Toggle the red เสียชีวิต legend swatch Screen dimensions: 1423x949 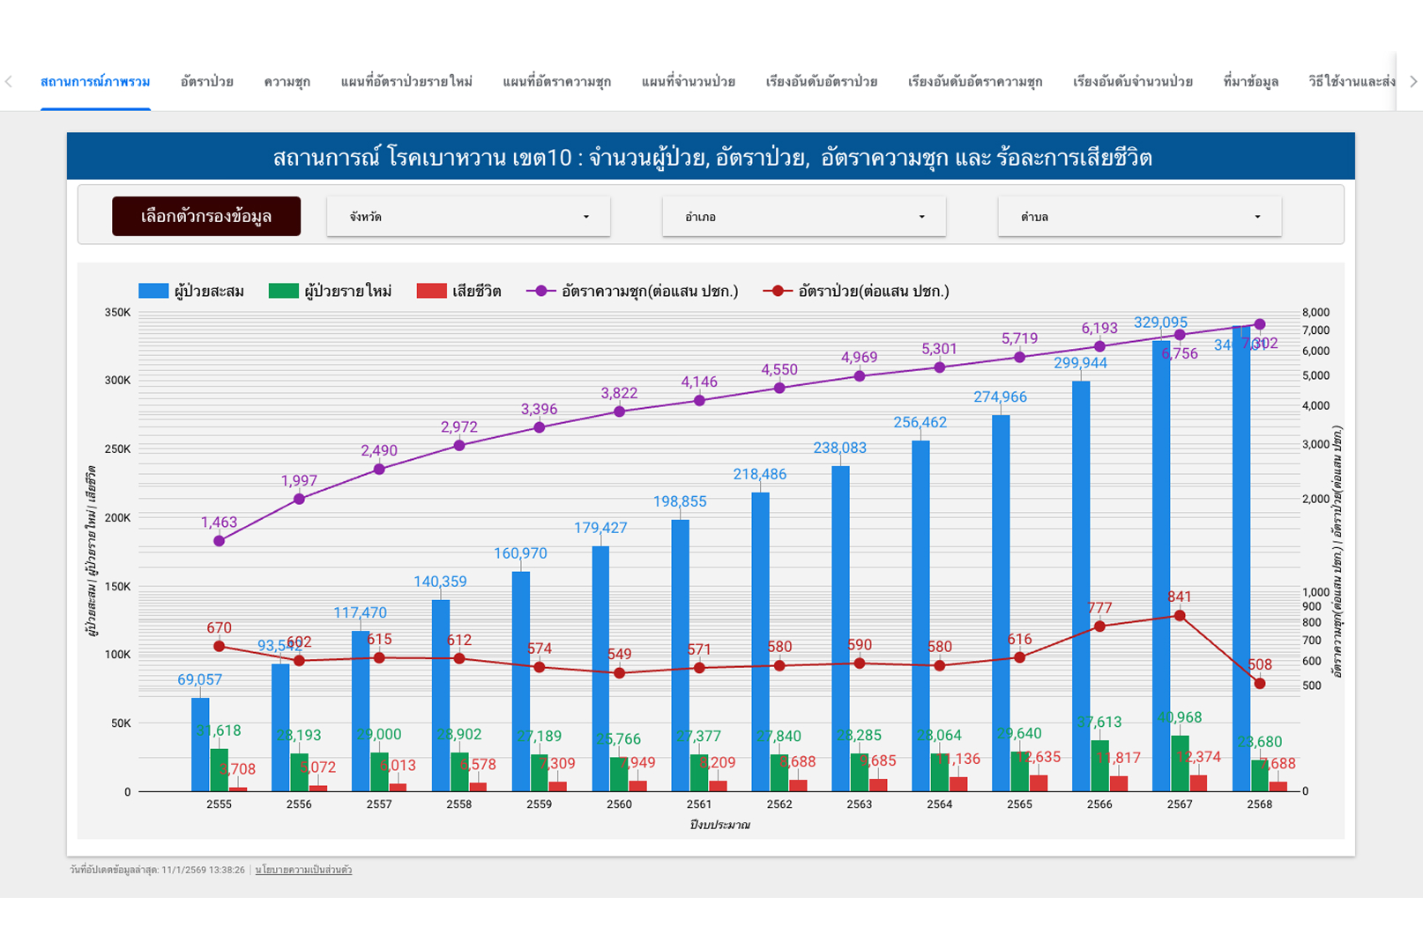pyautogui.click(x=431, y=292)
